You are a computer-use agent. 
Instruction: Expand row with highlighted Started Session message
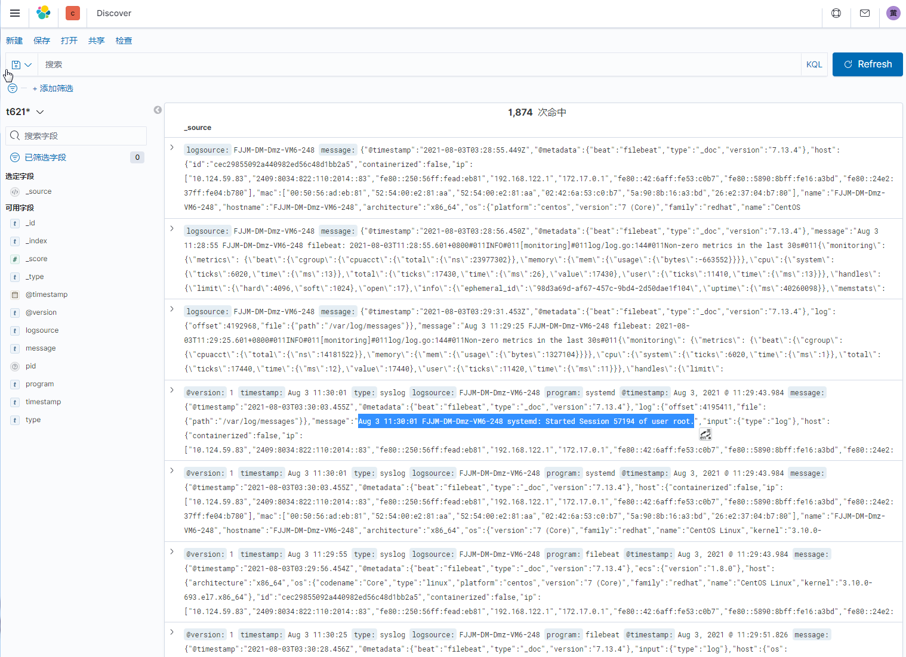172,391
